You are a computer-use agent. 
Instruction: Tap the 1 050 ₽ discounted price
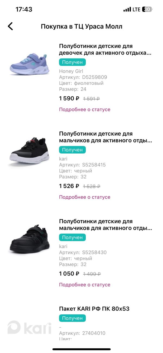[69, 274]
